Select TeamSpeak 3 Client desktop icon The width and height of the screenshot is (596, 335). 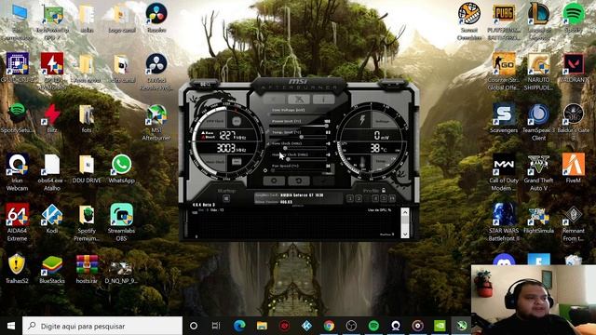pyautogui.click(x=539, y=122)
